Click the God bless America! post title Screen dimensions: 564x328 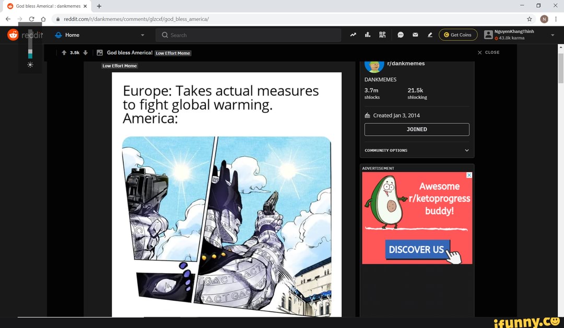pyautogui.click(x=130, y=53)
